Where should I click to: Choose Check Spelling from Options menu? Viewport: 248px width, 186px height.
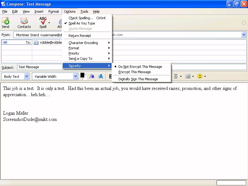pos(87,18)
